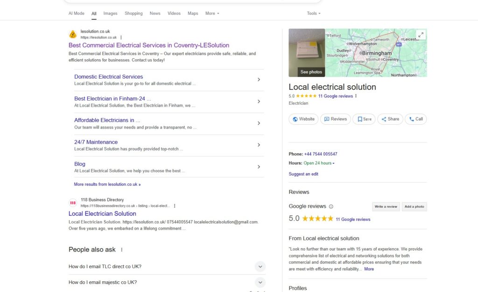The width and height of the screenshot is (478, 292).
Task: Click the Local electrical solution panel heading
Action: point(332,87)
